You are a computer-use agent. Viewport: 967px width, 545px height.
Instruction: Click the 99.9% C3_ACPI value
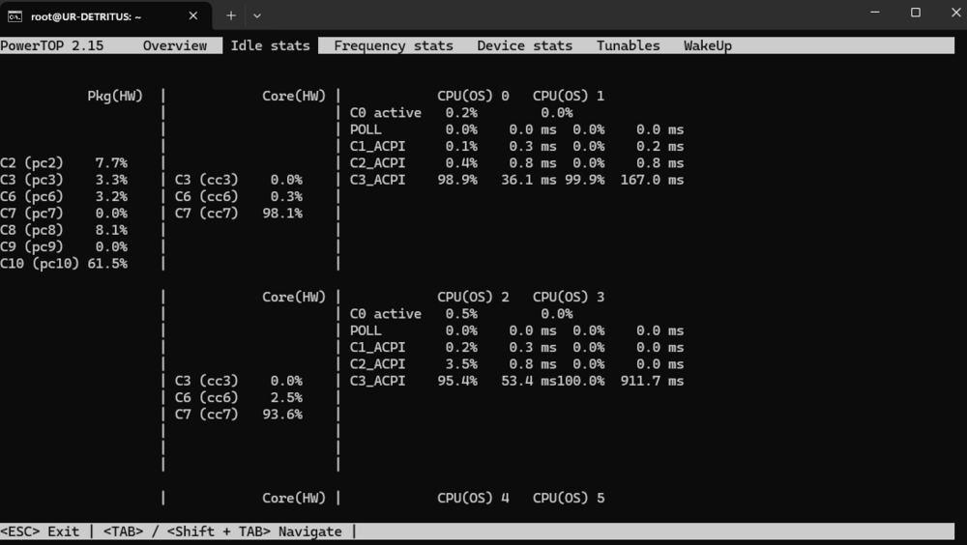pyautogui.click(x=585, y=180)
